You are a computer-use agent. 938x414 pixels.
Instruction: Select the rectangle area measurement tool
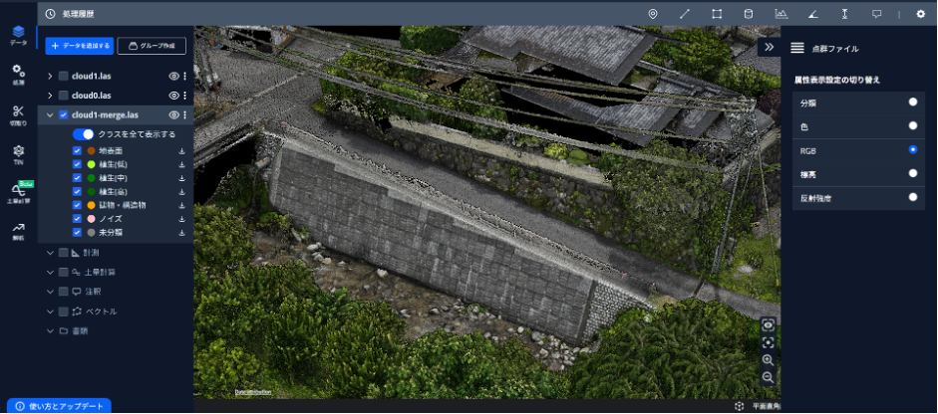click(x=717, y=14)
